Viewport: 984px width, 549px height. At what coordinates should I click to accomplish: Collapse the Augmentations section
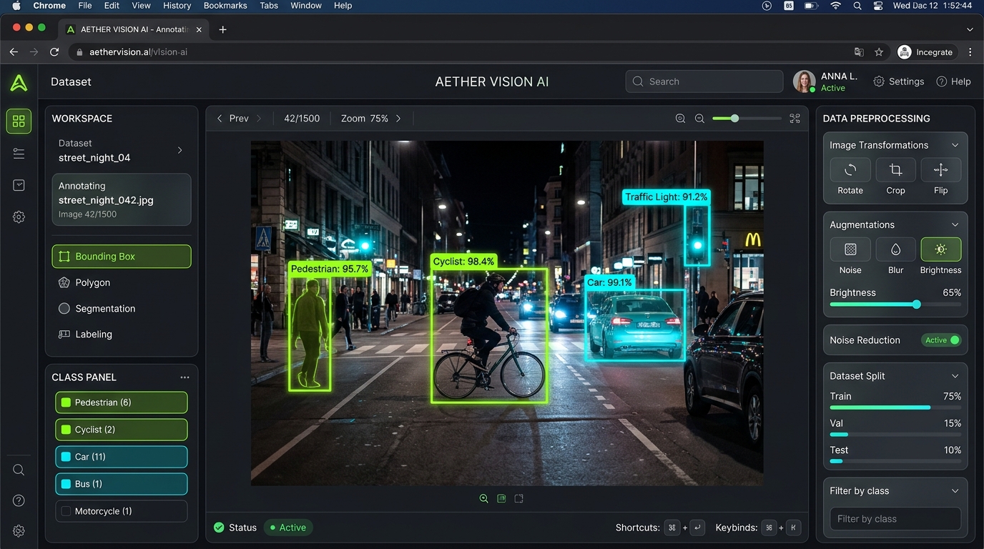tap(955, 224)
